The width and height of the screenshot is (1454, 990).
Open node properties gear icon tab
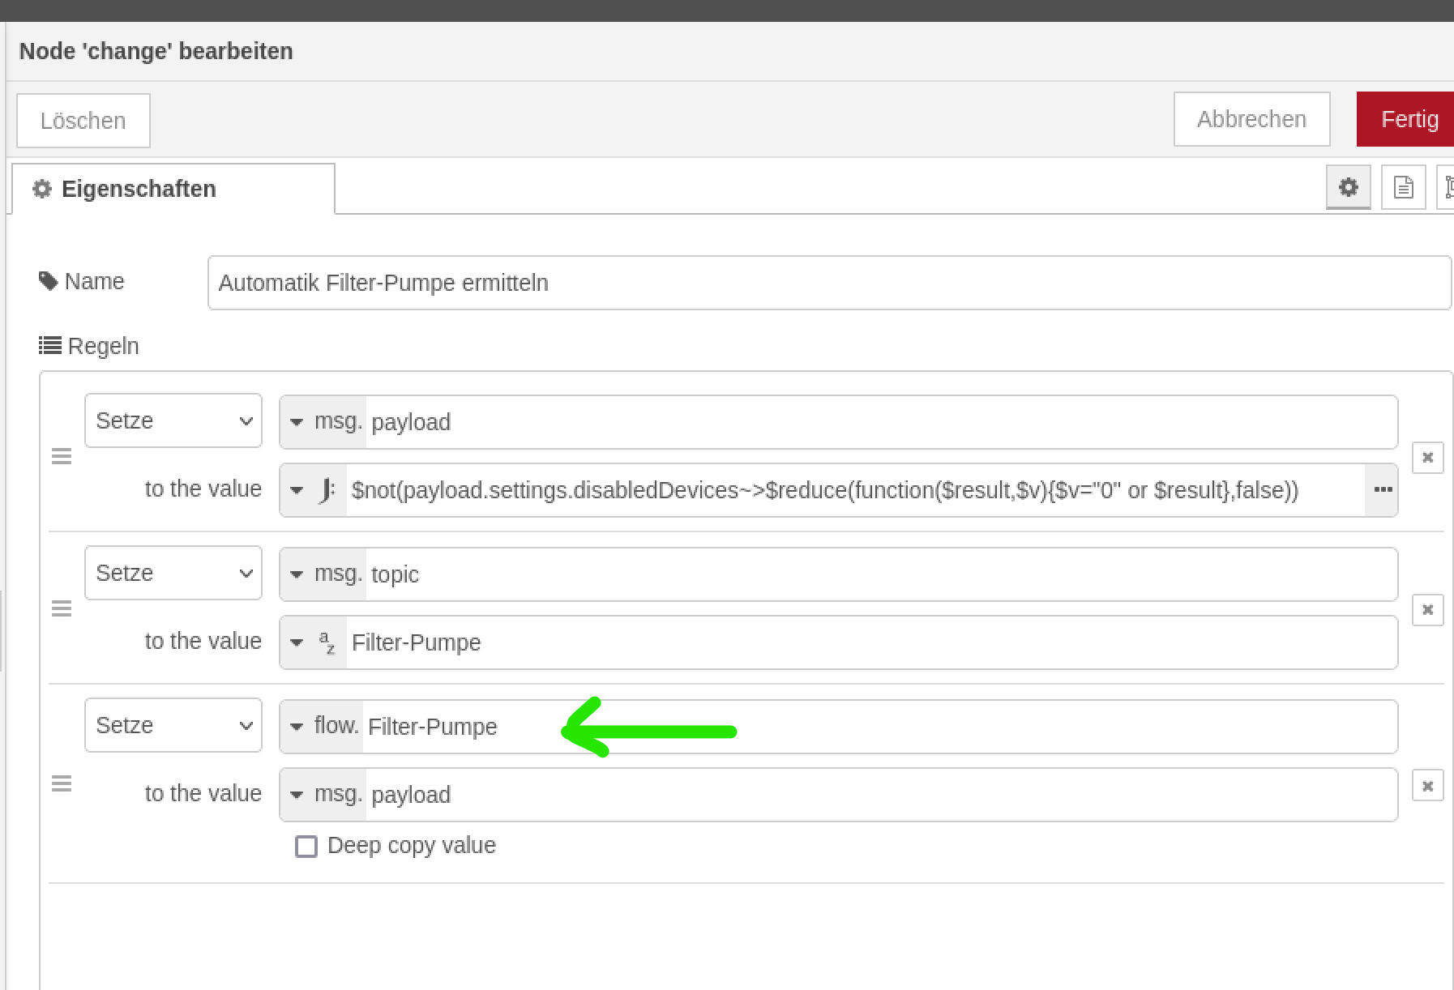pyautogui.click(x=1348, y=187)
